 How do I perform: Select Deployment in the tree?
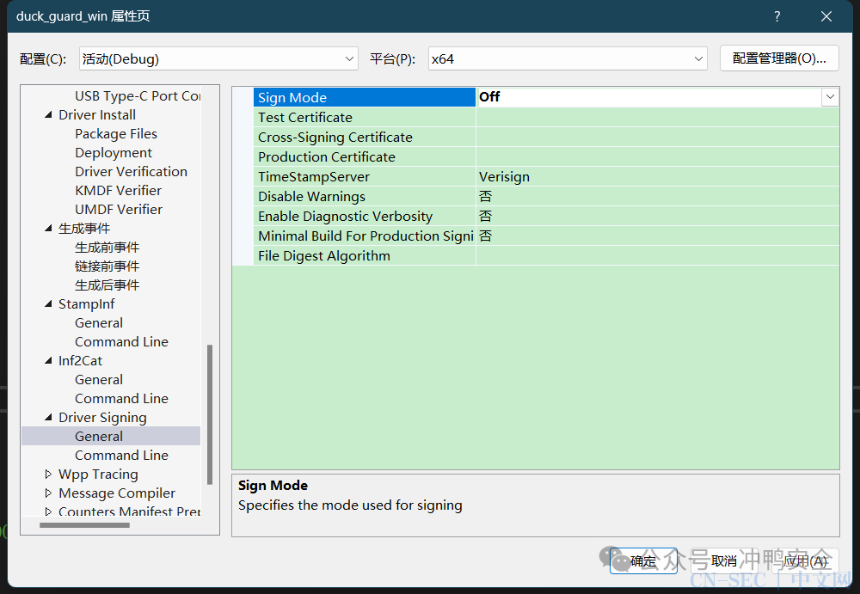coord(114,152)
